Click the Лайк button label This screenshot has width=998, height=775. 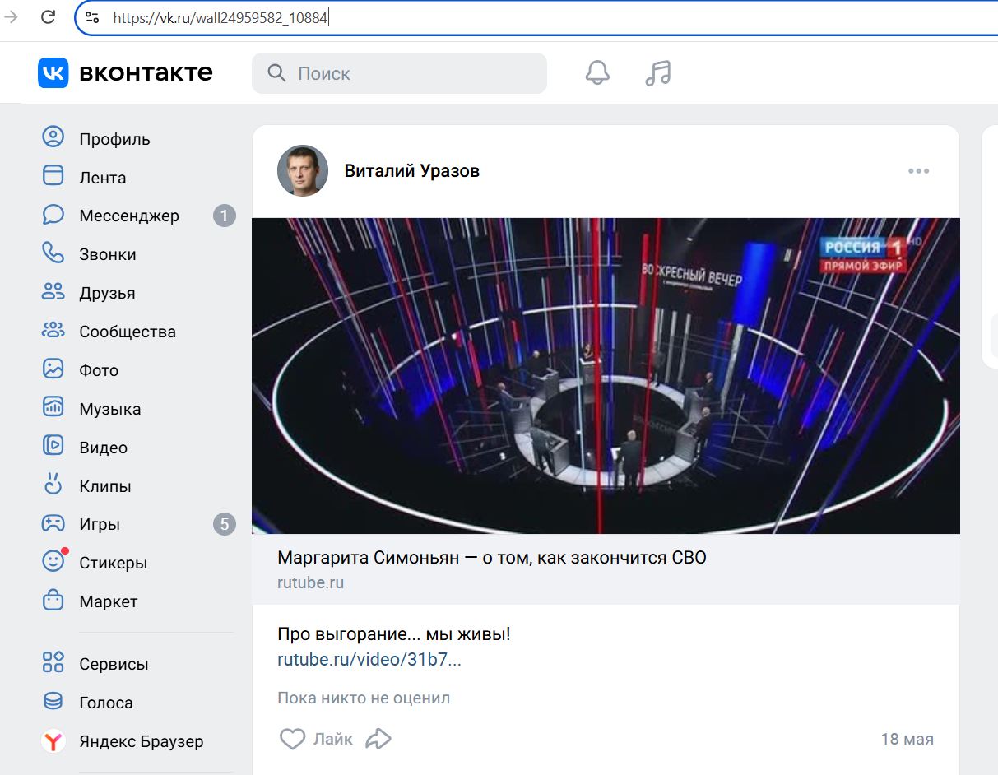tap(332, 739)
